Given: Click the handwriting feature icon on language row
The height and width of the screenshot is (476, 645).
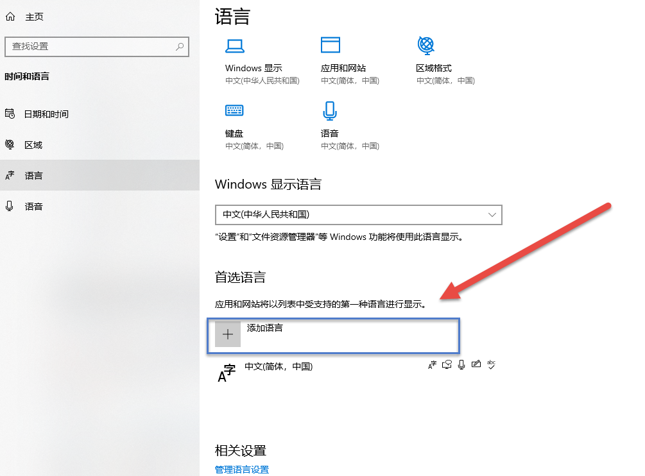Looking at the screenshot, I should tap(476, 364).
